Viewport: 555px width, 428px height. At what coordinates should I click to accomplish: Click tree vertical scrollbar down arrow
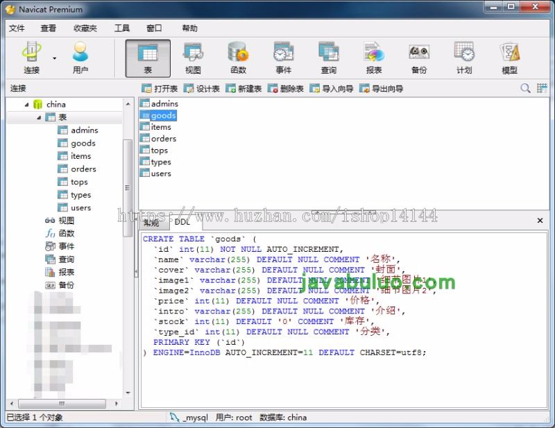[x=128, y=393]
